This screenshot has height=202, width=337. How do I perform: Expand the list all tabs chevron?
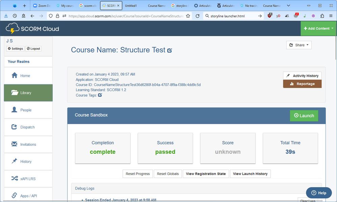(x=288, y=6)
